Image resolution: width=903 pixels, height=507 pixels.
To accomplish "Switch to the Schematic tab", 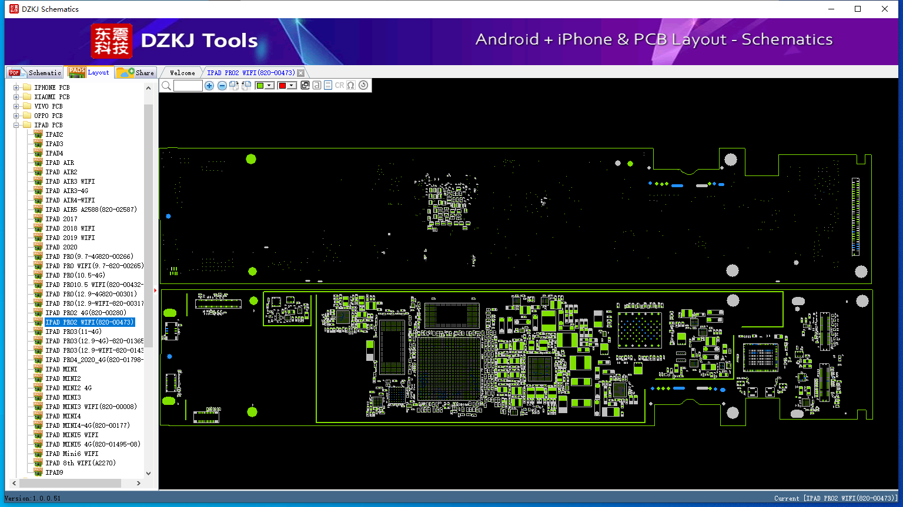I will pos(35,73).
